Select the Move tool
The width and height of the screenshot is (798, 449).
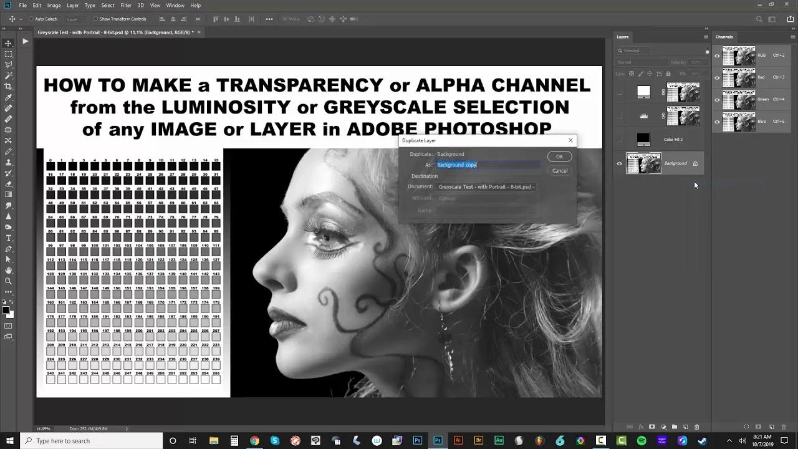(x=9, y=43)
